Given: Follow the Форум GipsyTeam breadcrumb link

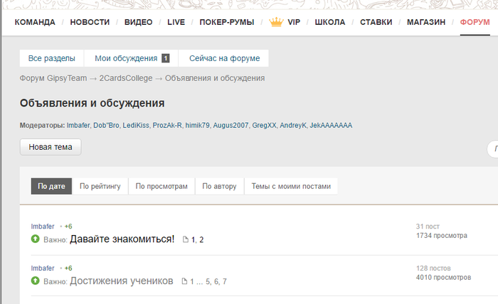Looking at the screenshot, I should click(x=53, y=78).
